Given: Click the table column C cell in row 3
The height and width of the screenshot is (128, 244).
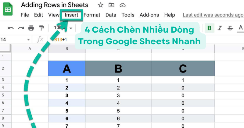Looking at the screenshot, I should (183, 80).
